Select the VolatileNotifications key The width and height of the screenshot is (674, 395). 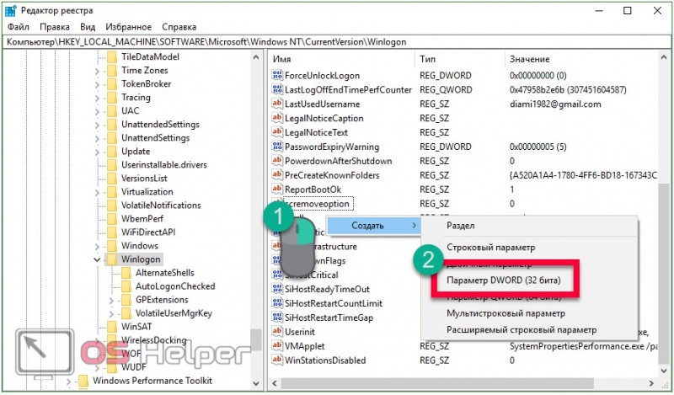click(x=161, y=205)
